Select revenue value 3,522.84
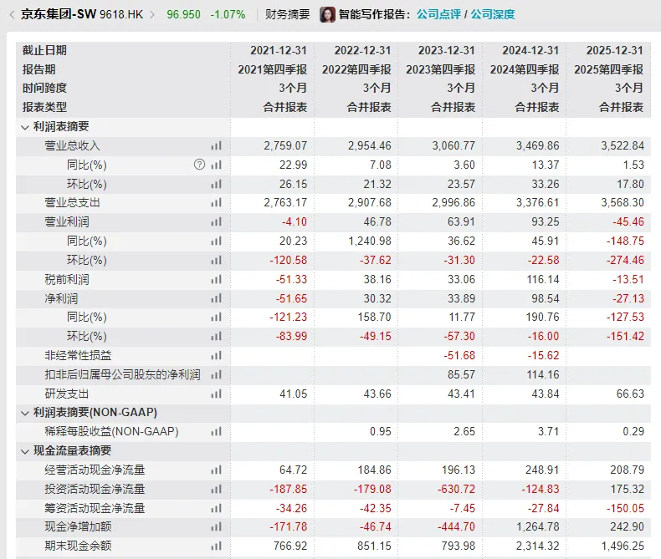 pyautogui.click(x=623, y=145)
